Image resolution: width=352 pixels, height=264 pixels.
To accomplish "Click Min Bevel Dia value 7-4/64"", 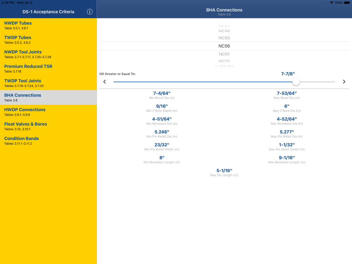I will 162,93.
